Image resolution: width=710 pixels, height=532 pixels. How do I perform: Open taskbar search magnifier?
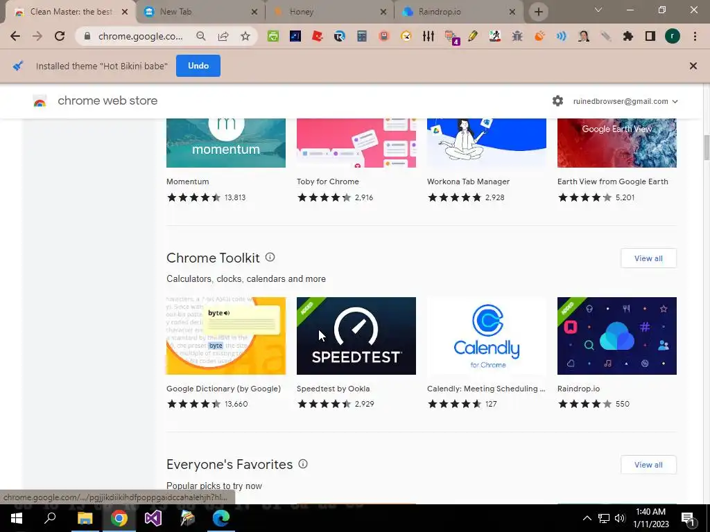(x=50, y=518)
